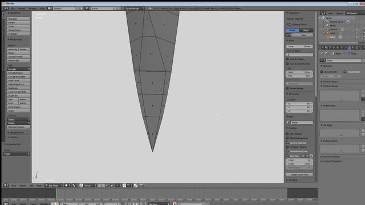Screen dimensions: 365x205
Task: Open the outliner editor type icon
Action: [322, 14]
